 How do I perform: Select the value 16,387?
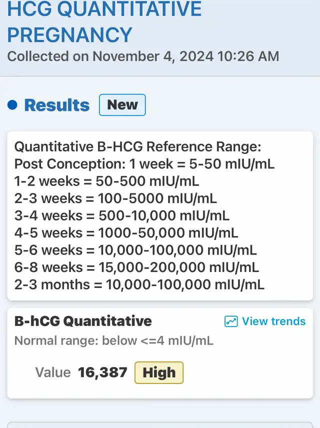102,372
